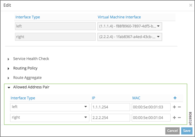Viewport: 195px width, 137px height.
Task: Add a row after the left address pair
Action: pyautogui.click(x=174, y=107)
